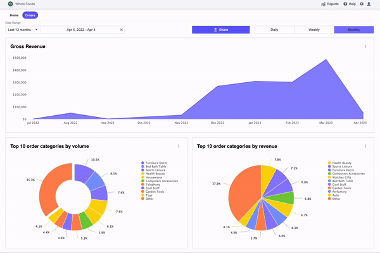Go to the Home tab

click(x=14, y=15)
